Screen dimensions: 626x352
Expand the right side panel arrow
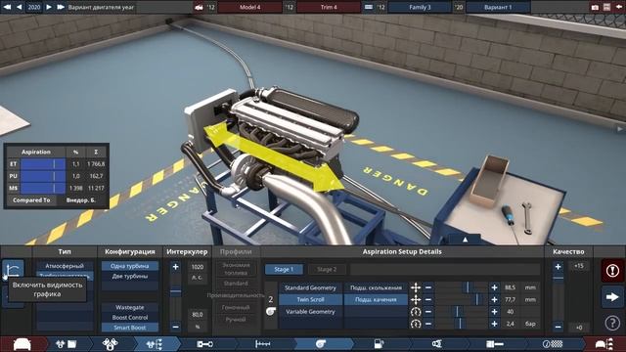pos(619,128)
